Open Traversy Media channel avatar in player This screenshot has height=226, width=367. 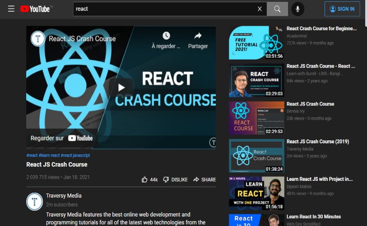point(37,38)
